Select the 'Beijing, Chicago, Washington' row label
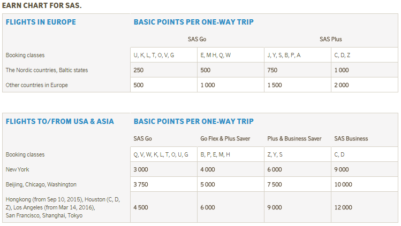Viewport: 401px width, 226px height. pos(41,184)
